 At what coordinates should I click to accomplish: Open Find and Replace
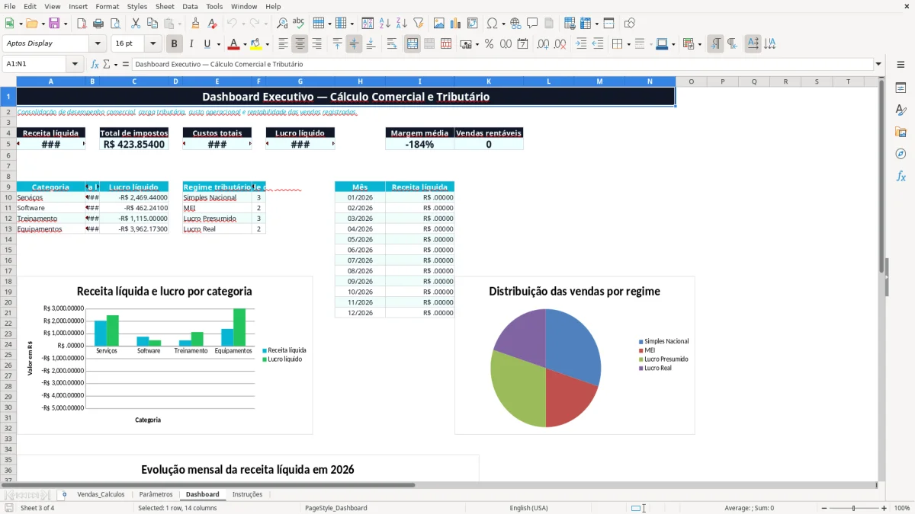282,24
